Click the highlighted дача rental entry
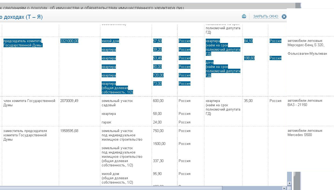This screenshot has width=334, height=190. coord(223,69)
